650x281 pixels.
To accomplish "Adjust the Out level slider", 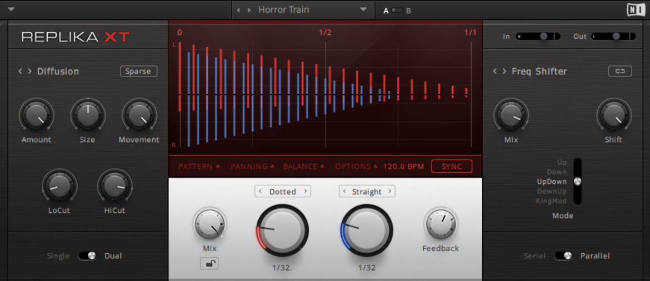I will [x=613, y=37].
